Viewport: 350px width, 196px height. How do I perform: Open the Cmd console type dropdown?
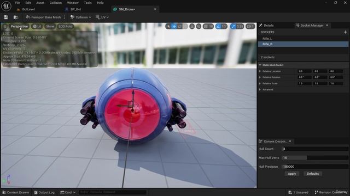(x=68, y=192)
